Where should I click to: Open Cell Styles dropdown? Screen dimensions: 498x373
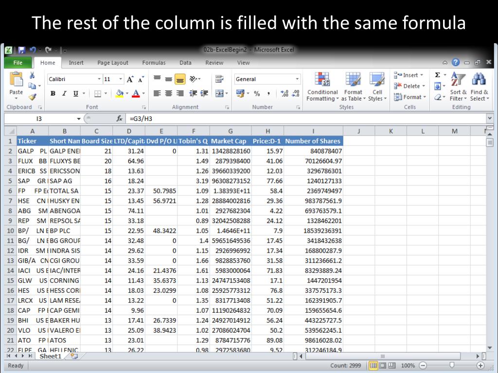point(377,86)
